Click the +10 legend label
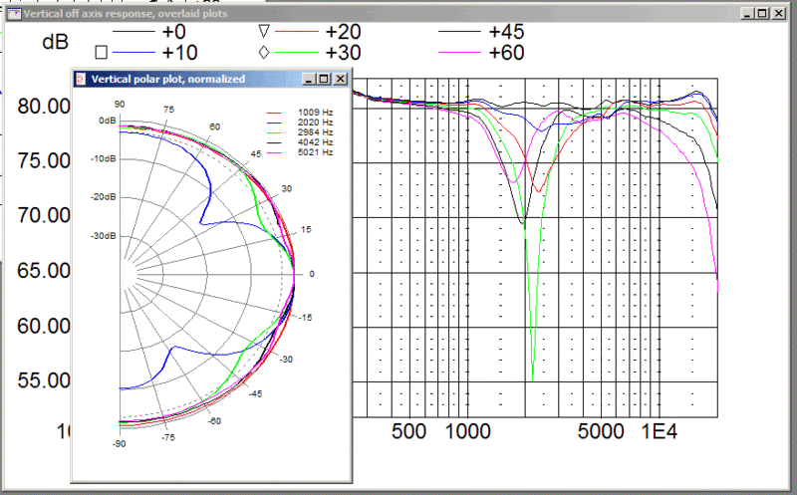 (x=180, y=53)
